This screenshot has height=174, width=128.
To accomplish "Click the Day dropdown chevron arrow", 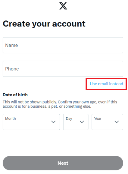I will [82, 122].
